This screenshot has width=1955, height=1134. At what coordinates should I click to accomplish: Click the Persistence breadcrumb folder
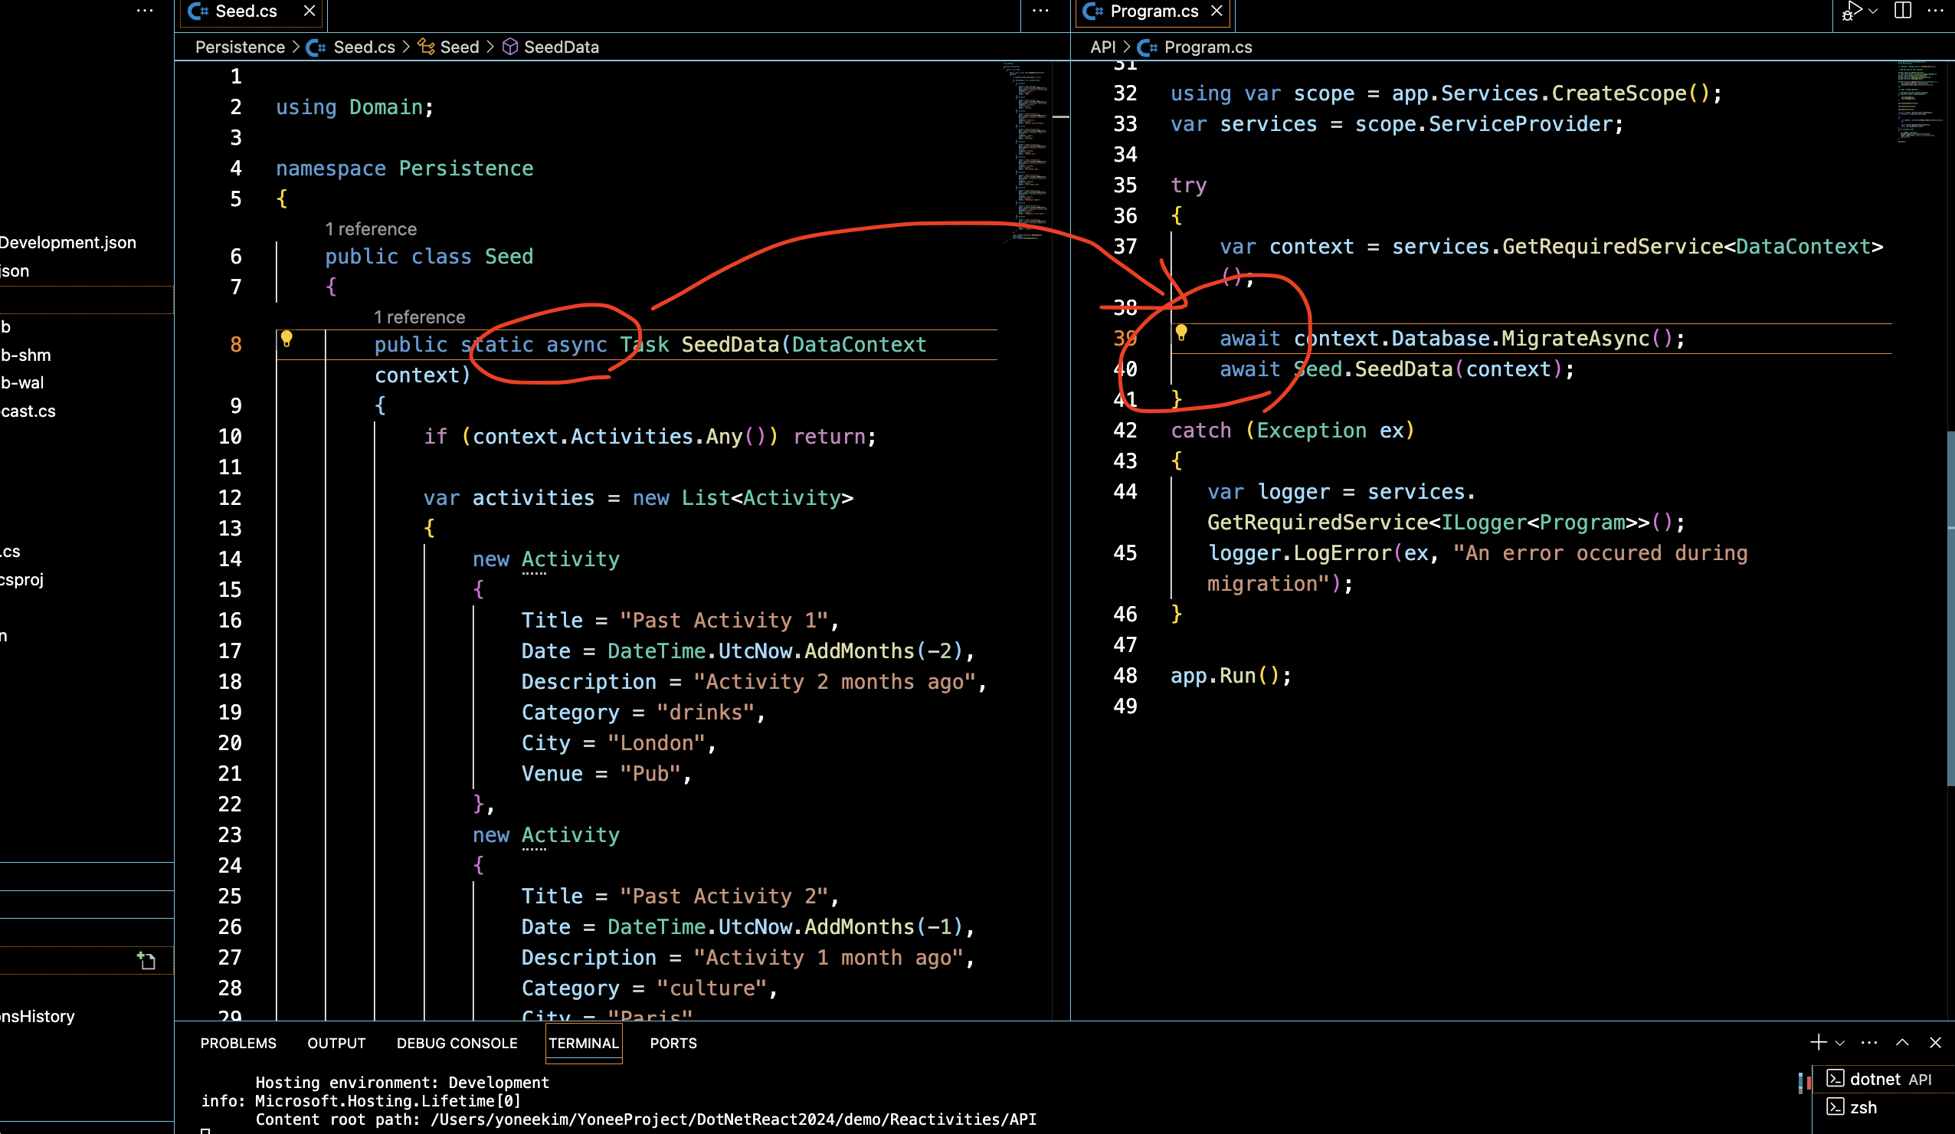[240, 48]
